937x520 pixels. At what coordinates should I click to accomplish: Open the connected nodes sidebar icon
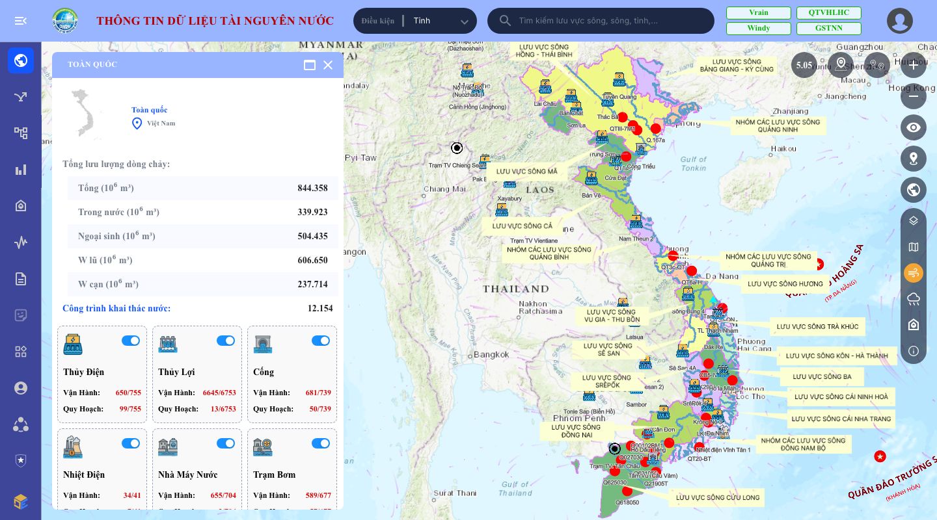pyautogui.click(x=21, y=424)
